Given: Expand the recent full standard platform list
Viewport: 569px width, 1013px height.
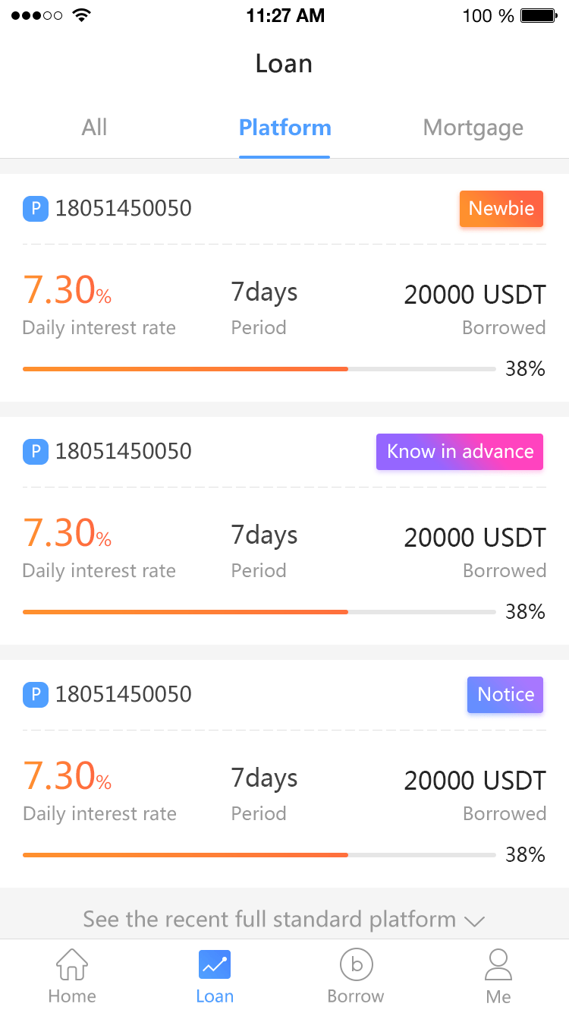Looking at the screenshot, I should (x=269, y=919).
